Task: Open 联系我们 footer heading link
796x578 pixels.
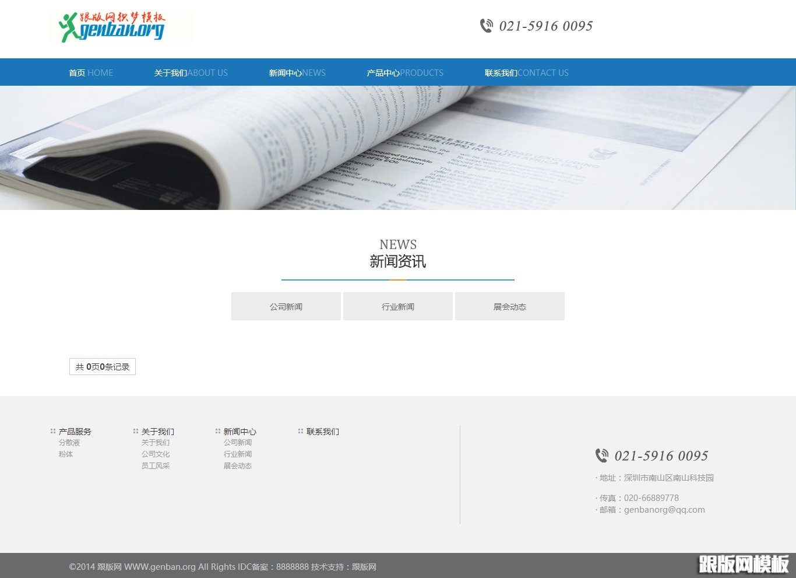Action: [x=323, y=432]
